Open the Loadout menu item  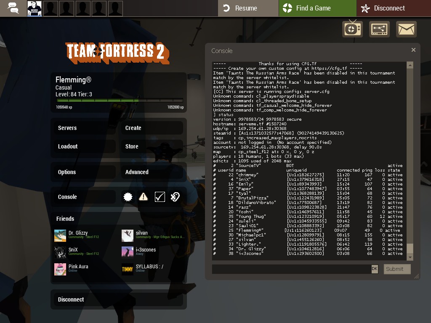tap(83, 146)
